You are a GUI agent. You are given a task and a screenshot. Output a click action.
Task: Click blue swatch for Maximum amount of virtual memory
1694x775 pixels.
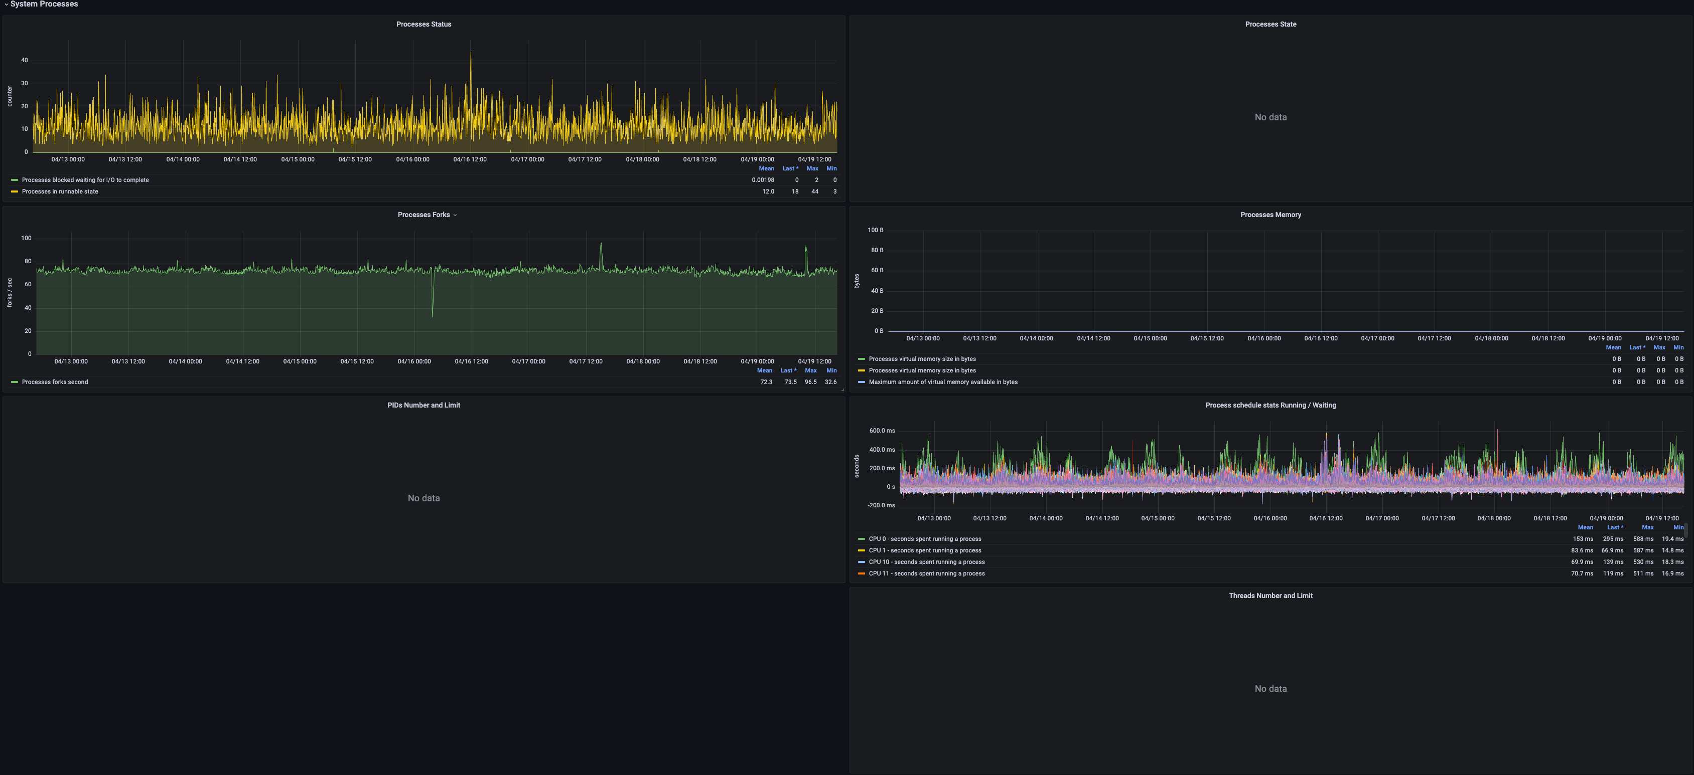pos(862,382)
